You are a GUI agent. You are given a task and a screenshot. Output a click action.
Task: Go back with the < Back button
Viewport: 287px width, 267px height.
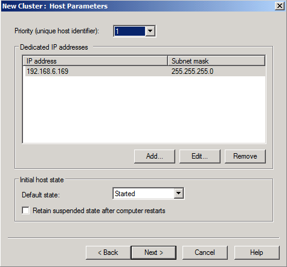108,252
